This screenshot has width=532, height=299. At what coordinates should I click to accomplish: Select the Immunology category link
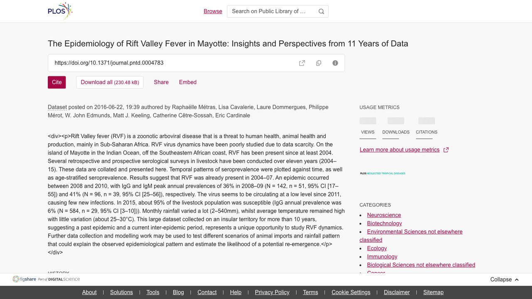pos(382,257)
